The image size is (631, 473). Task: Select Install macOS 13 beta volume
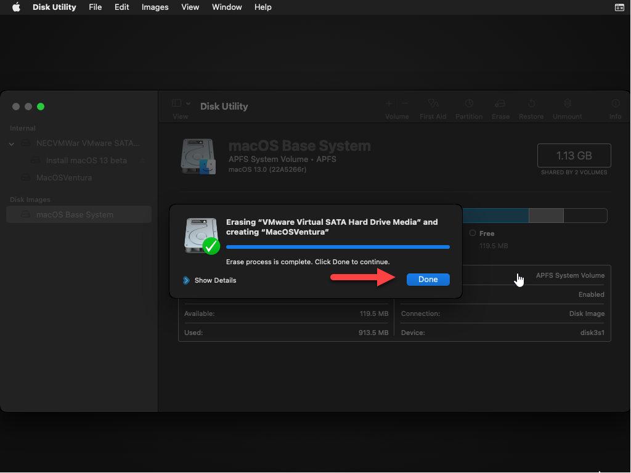(x=86, y=161)
